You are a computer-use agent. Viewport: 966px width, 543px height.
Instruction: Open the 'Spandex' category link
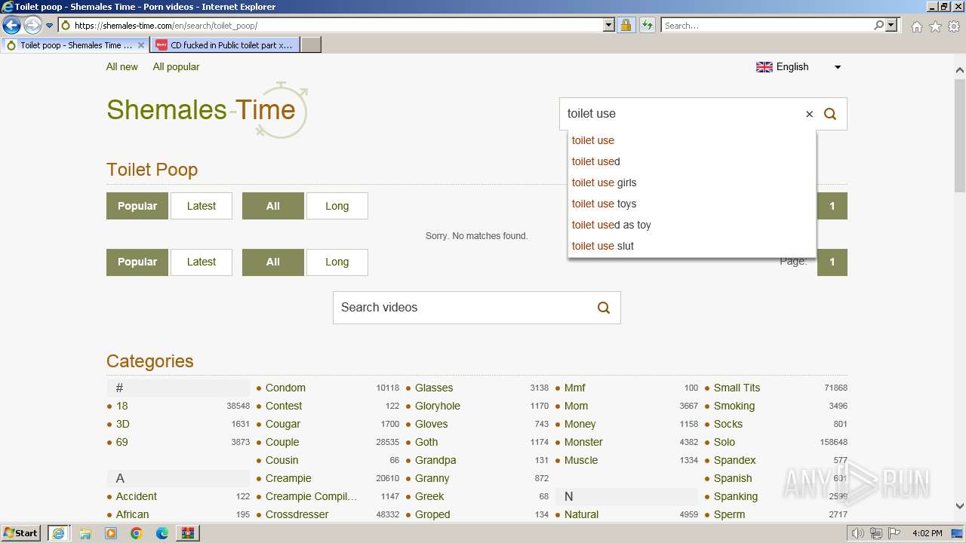734,460
